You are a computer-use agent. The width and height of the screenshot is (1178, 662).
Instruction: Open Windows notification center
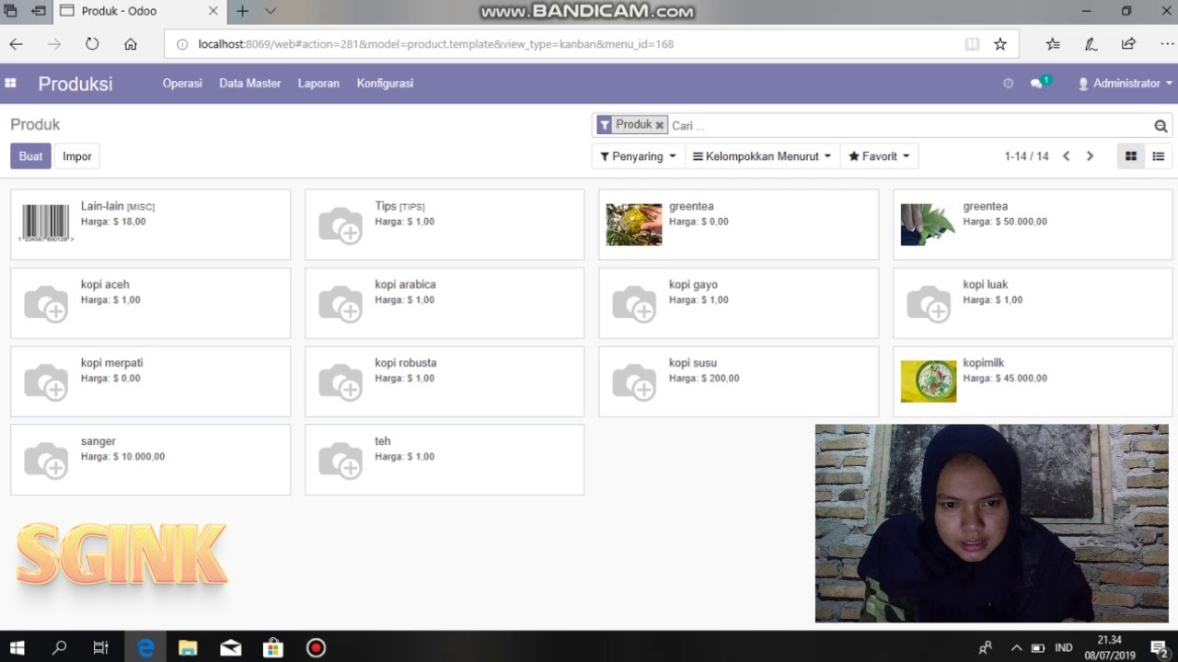click(1159, 648)
